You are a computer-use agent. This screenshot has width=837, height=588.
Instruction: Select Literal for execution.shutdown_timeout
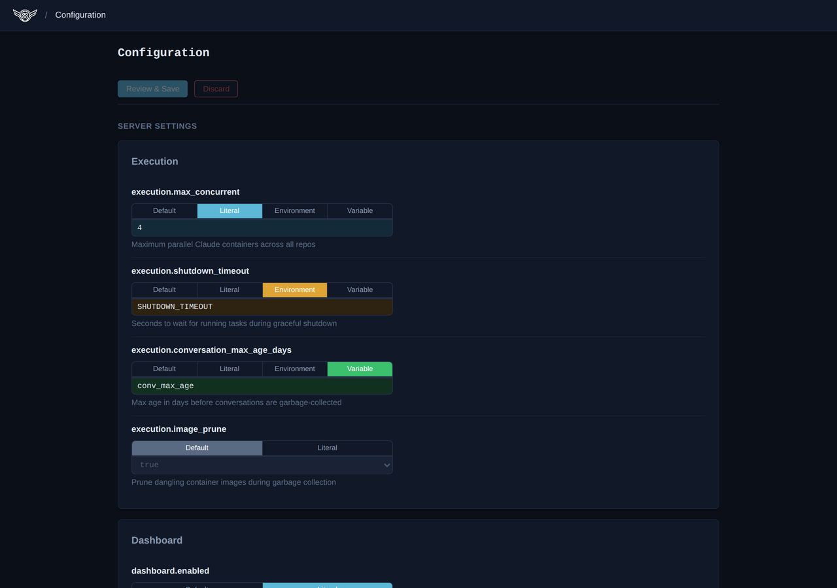[x=230, y=290]
